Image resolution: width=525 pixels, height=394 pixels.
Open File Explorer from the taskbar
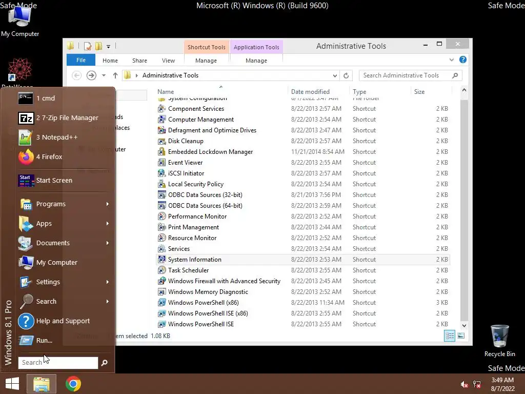pyautogui.click(x=41, y=384)
